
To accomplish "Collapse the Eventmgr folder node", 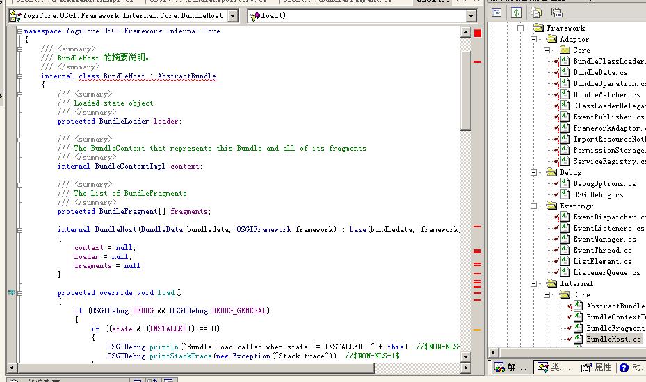I will point(533,206).
